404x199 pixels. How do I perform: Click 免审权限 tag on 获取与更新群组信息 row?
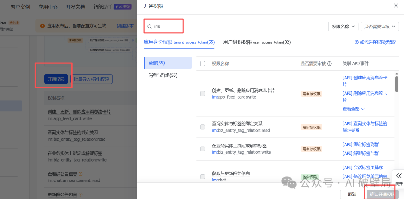click(309, 177)
